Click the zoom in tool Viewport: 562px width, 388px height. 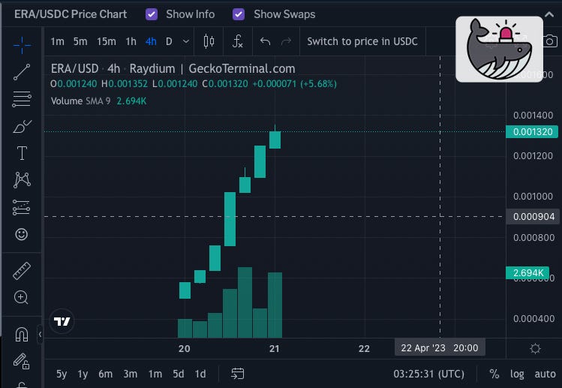click(22, 298)
